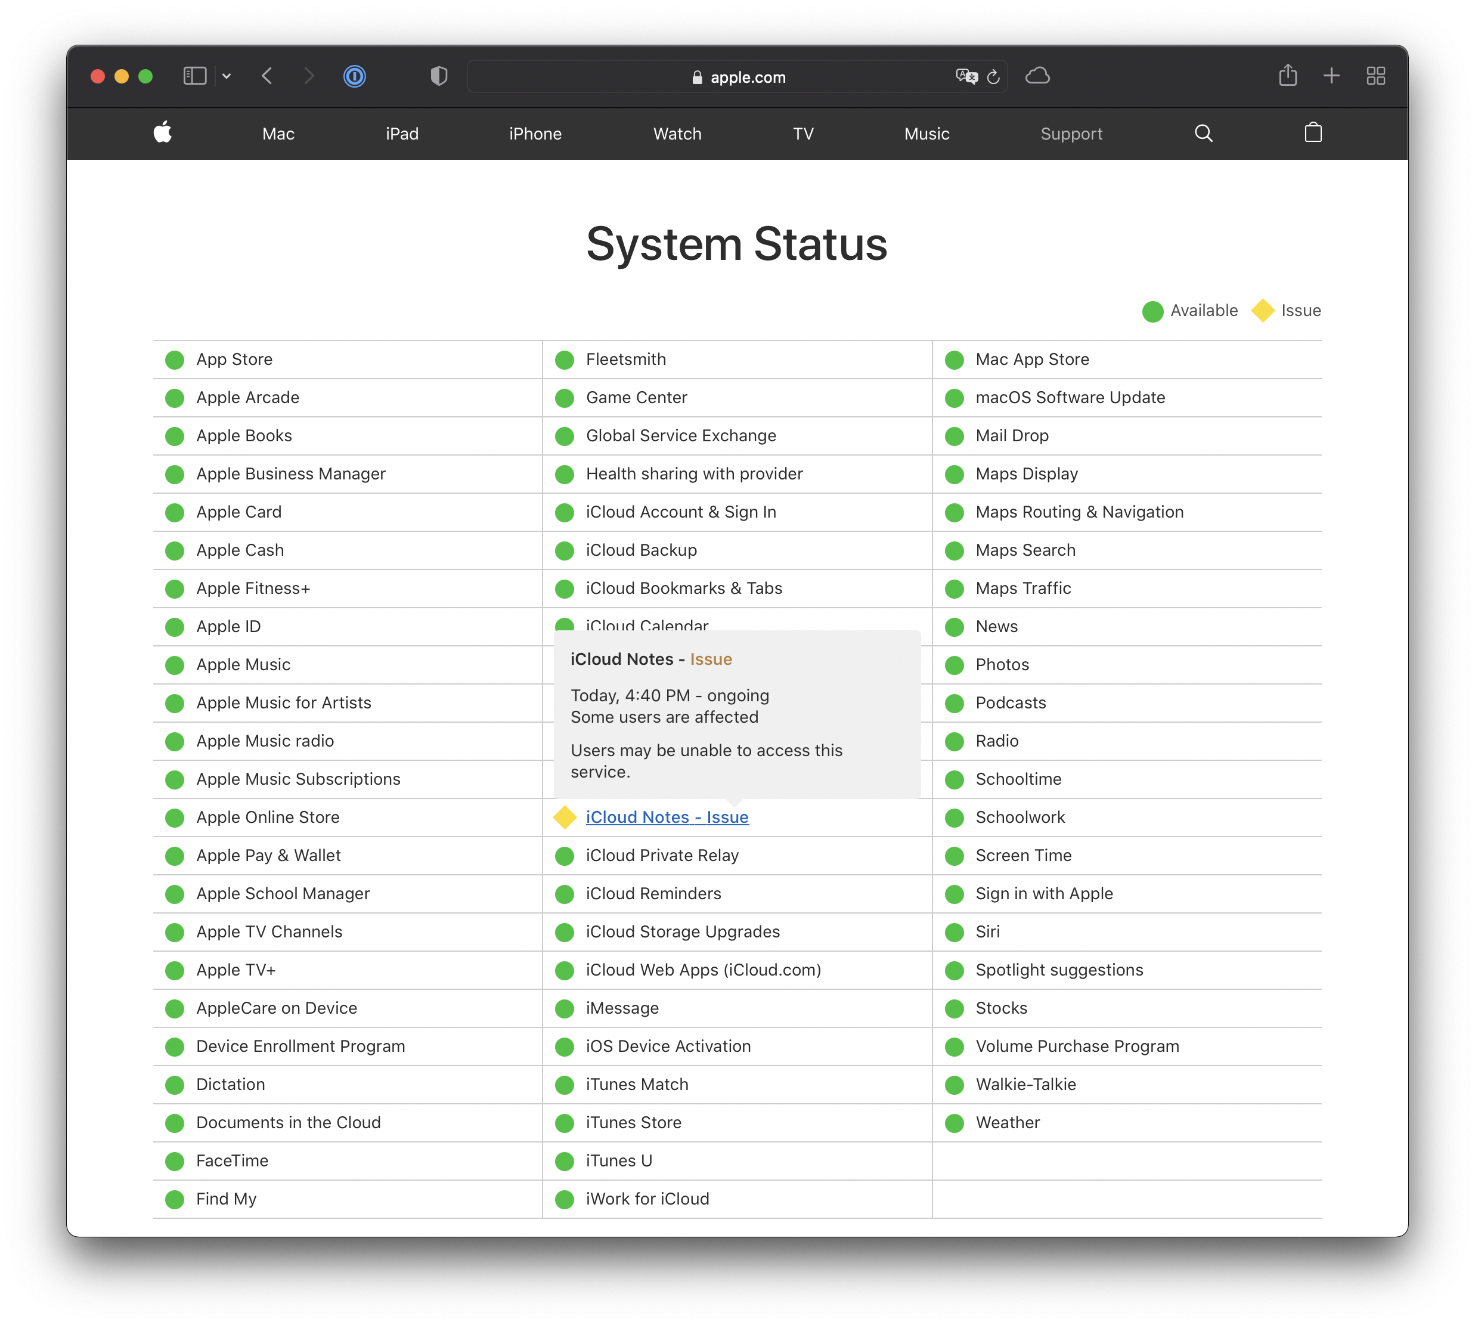Click the yellow diamond issue indicator for iCloud Notes
The width and height of the screenshot is (1475, 1325).
point(564,818)
